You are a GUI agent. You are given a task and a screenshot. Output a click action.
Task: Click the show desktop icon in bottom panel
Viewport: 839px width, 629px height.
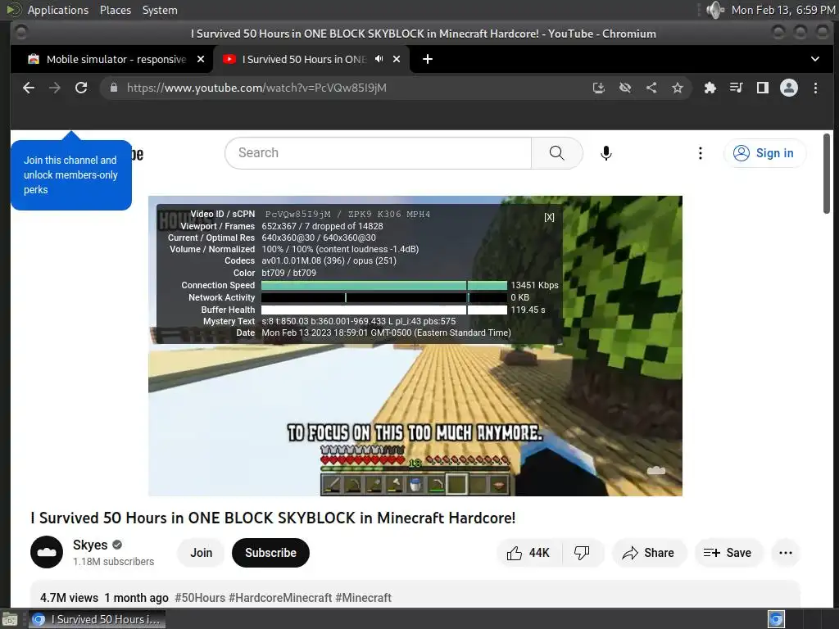point(10,619)
